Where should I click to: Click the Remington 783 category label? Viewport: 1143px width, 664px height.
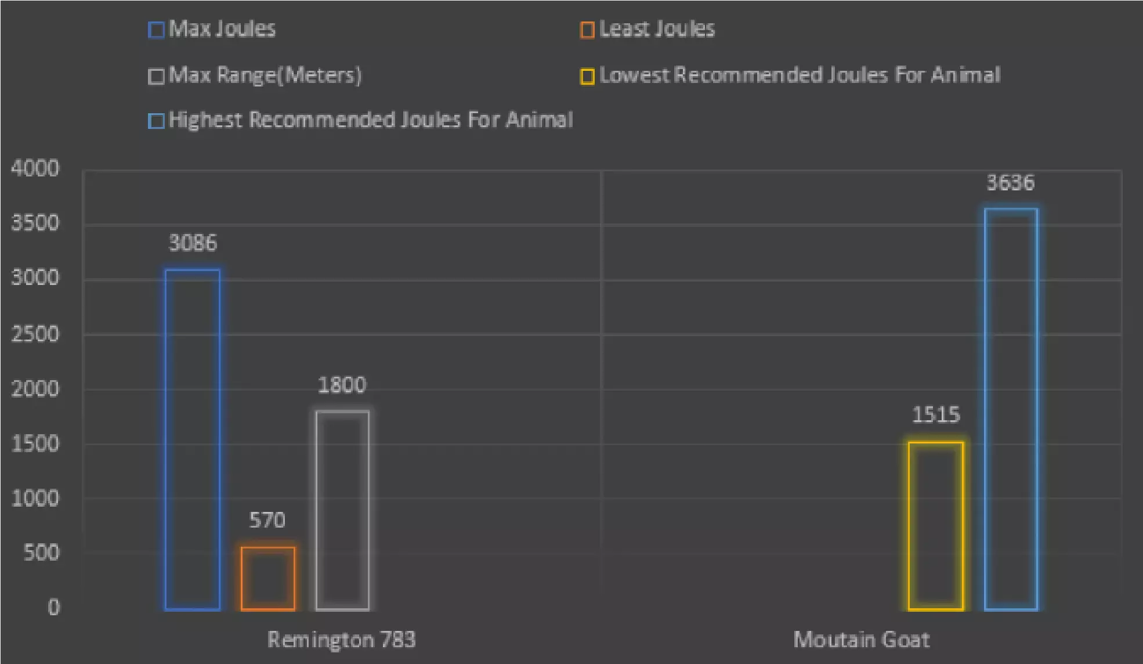(341, 639)
